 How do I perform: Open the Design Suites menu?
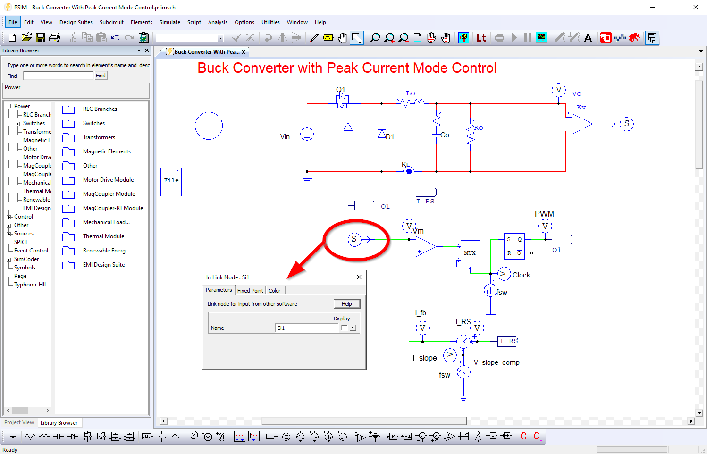(x=76, y=22)
